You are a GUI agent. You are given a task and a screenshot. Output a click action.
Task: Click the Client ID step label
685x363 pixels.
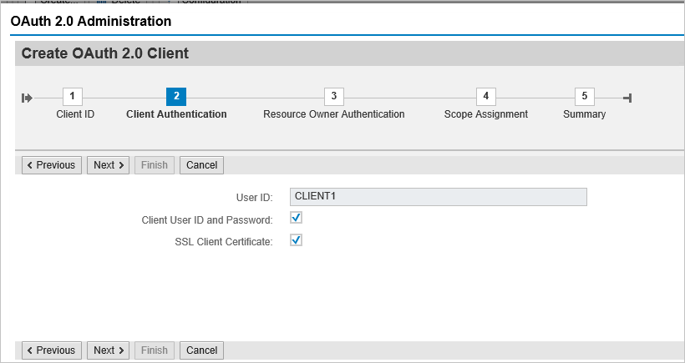75,114
